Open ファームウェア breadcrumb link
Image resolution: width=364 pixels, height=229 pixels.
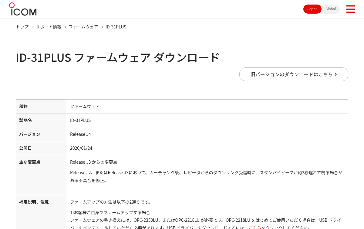pyautogui.click(x=83, y=27)
